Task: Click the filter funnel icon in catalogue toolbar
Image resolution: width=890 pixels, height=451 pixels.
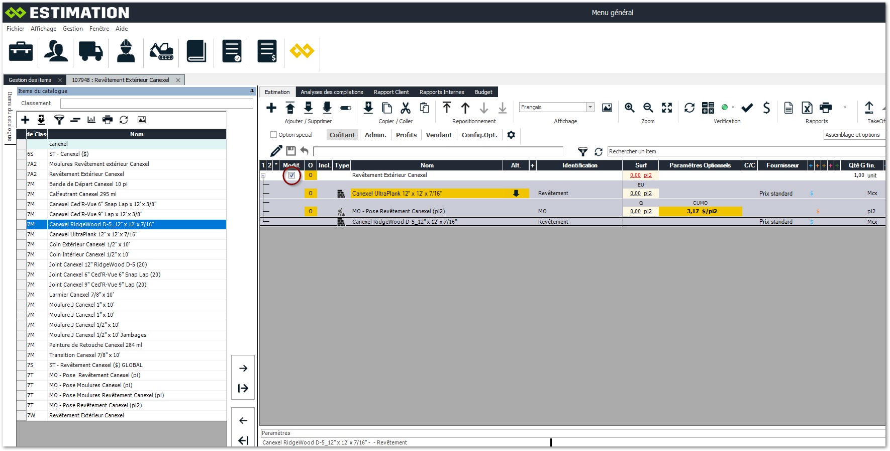Action: click(59, 120)
